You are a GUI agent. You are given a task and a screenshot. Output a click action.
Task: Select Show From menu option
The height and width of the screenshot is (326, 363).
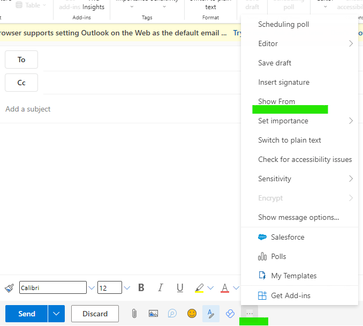(300, 101)
